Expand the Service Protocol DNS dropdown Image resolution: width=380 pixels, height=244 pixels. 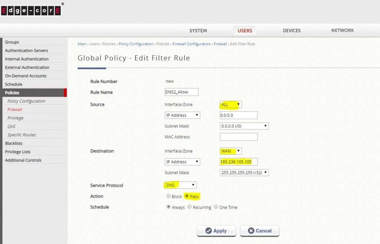[x=180, y=185]
